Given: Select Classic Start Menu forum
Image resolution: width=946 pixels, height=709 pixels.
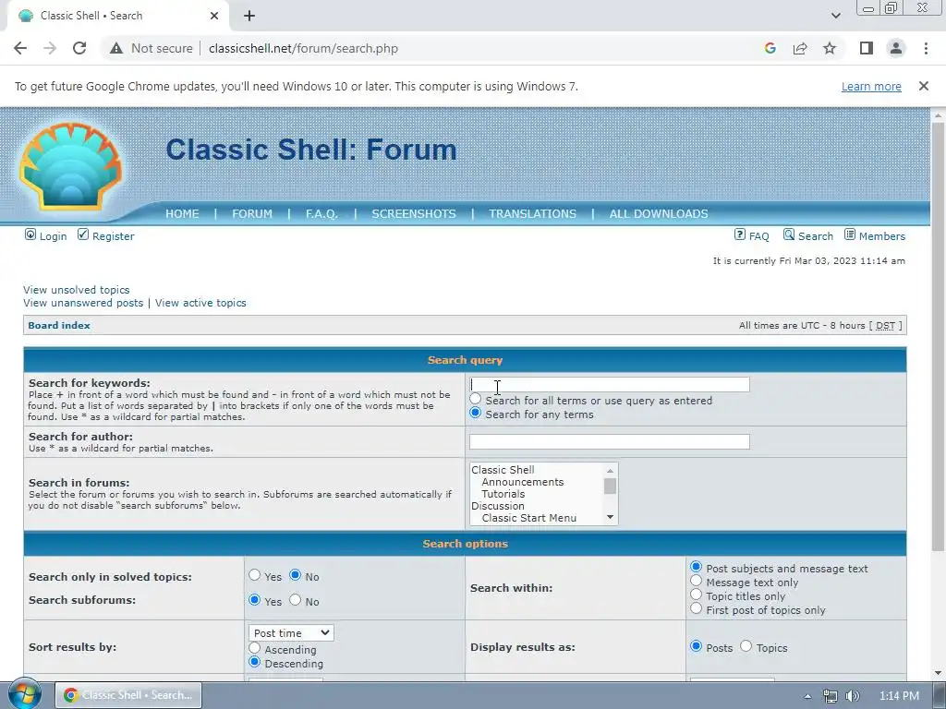Looking at the screenshot, I should tap(529, 519).
